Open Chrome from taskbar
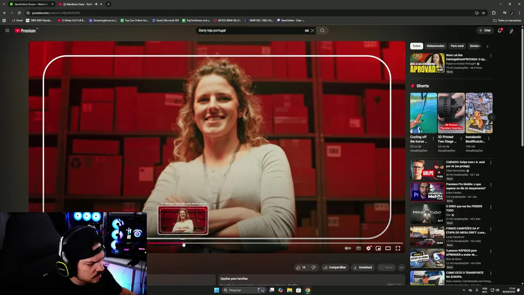 [x=307, y=290]
